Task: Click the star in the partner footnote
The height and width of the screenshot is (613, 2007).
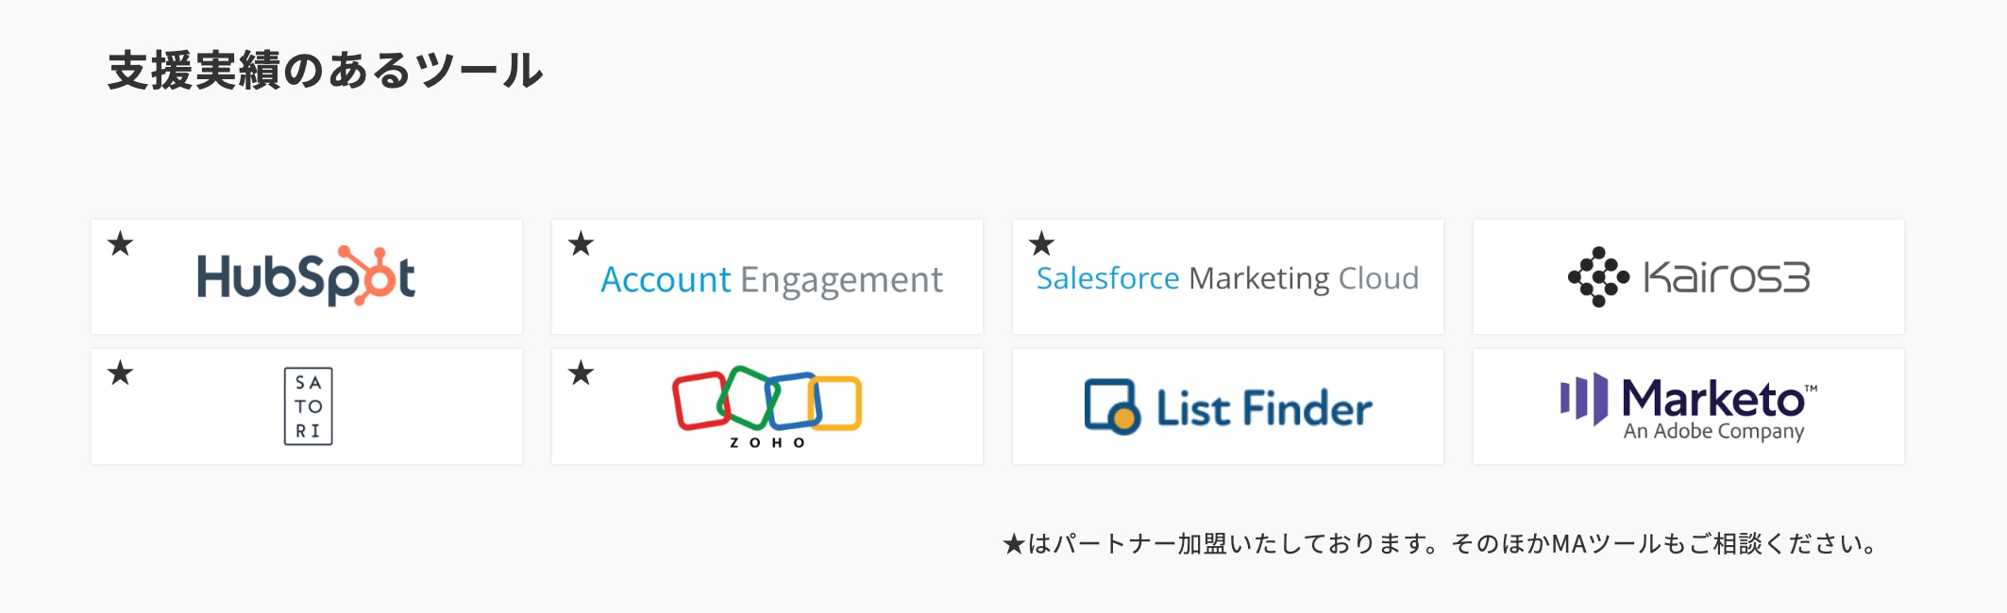Action: point(1014,544)
